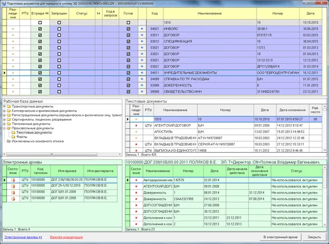The width and height of the screenshot is (329, 244).
Task: Click Дата окончания действия column header
Action: [x=260, y=171]
